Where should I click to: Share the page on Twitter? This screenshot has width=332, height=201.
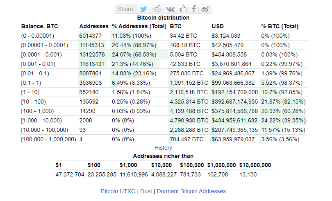(x=143, y=9)
